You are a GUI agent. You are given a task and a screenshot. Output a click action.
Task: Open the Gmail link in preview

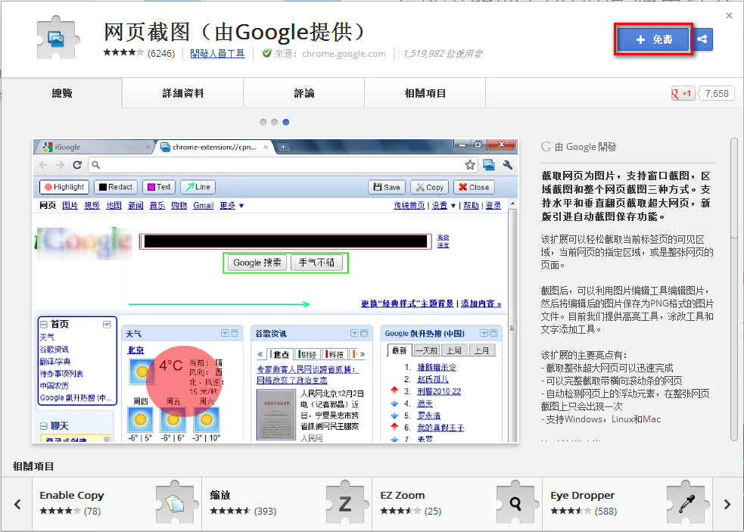203,206
